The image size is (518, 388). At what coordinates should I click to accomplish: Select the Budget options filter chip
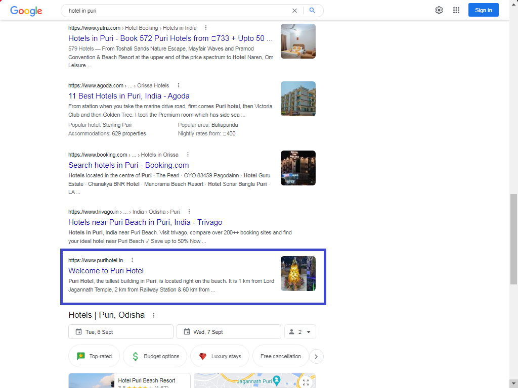click(x=155, y=356)
